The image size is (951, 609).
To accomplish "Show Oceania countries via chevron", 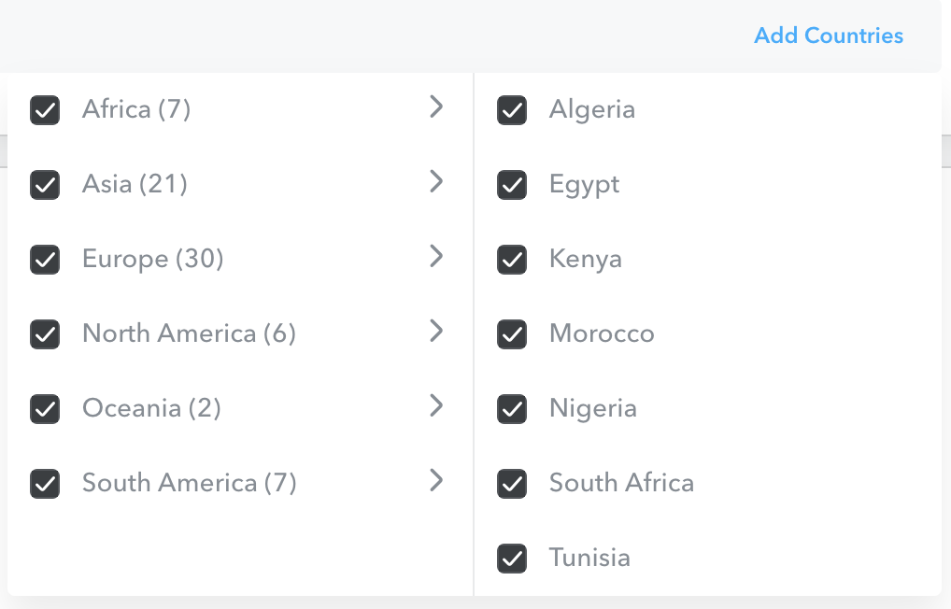I will [x=436, y=406].
